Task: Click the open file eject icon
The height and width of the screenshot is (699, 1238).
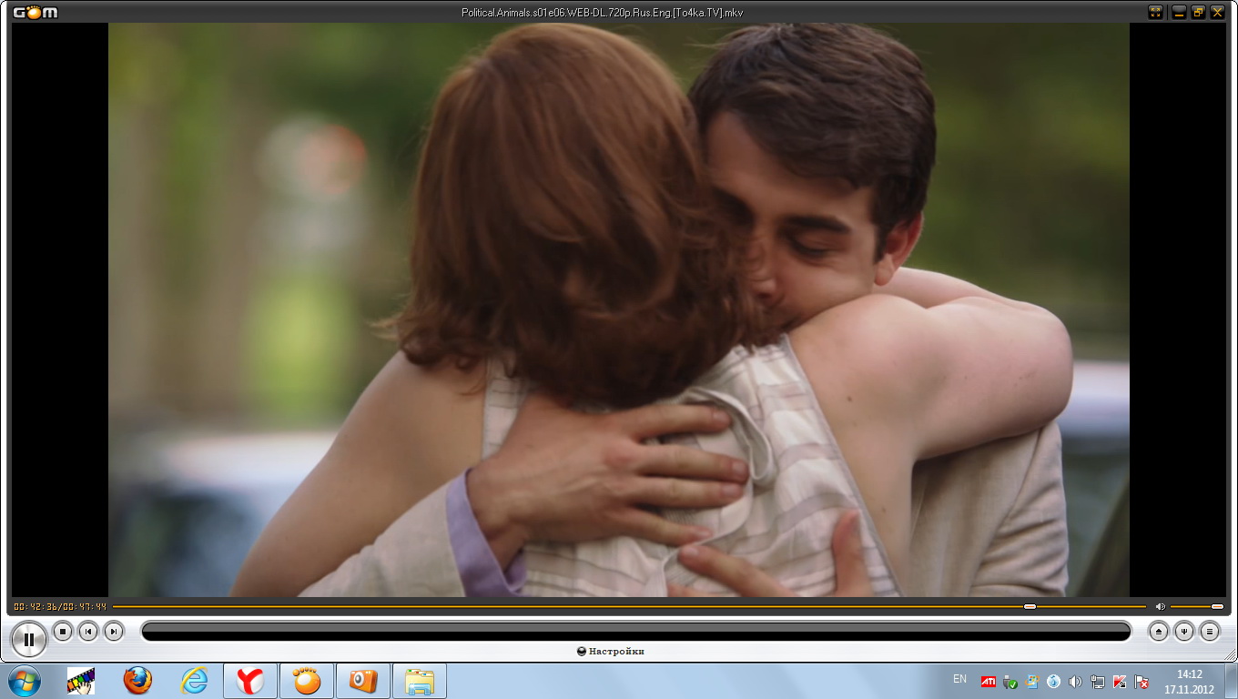Action: [x=1158, y=631]
